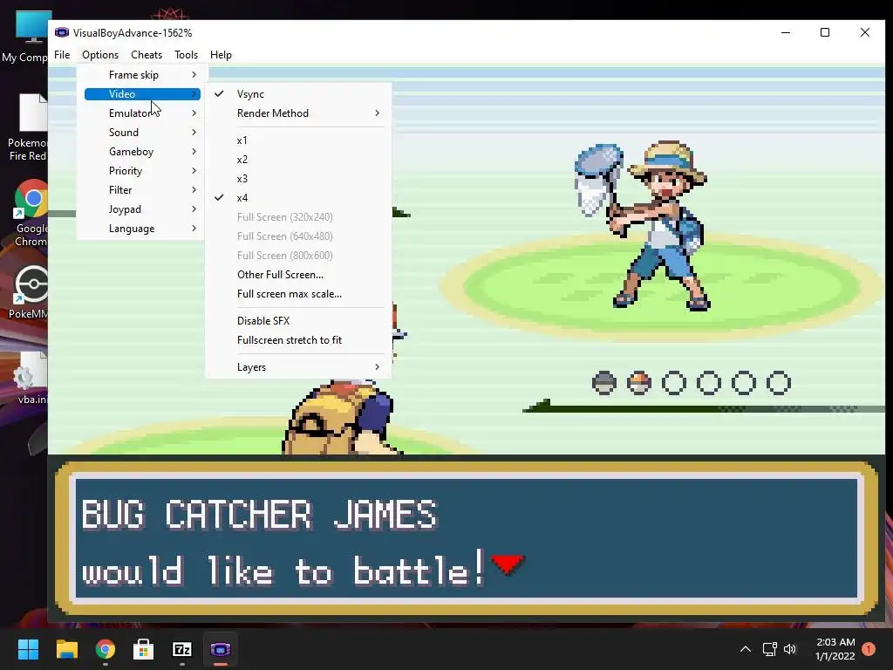Open the Windows Start menu
The width and height of the screenshot is (893, 670).
tap(28, 649)
